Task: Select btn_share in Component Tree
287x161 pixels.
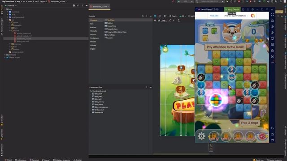Action: [x=99, y=104]
